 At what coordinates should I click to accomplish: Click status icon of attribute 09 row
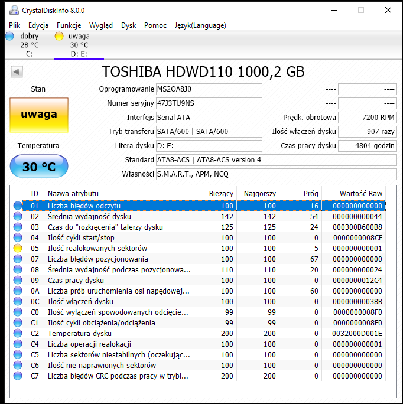coord(18,280)
